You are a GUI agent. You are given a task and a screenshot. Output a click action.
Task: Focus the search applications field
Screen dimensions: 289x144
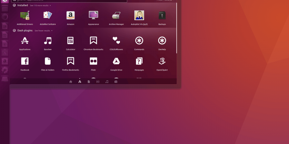[x=69, y=1]
